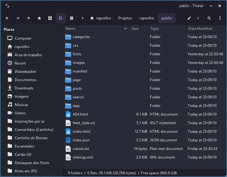The height and width of the screenshot is (177, 227).
Task: Open the three-dot menu in the toolbar
Action: pos(220,18)
